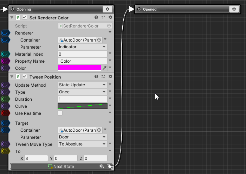Viewport: 246px width, 174px height.
Task: Click the SetRendererColor script field
Action: 85,26
